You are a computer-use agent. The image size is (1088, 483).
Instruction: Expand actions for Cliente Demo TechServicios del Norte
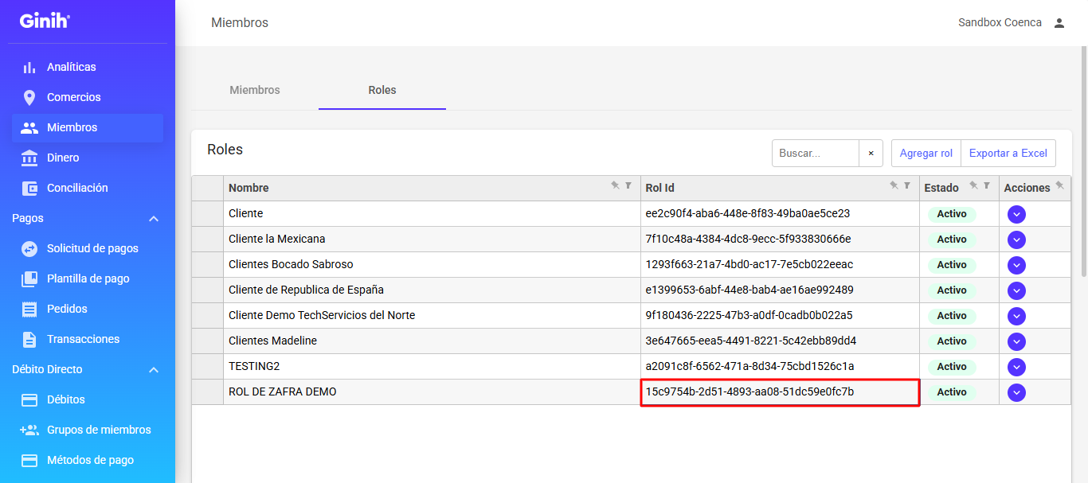coord(1016,316)
